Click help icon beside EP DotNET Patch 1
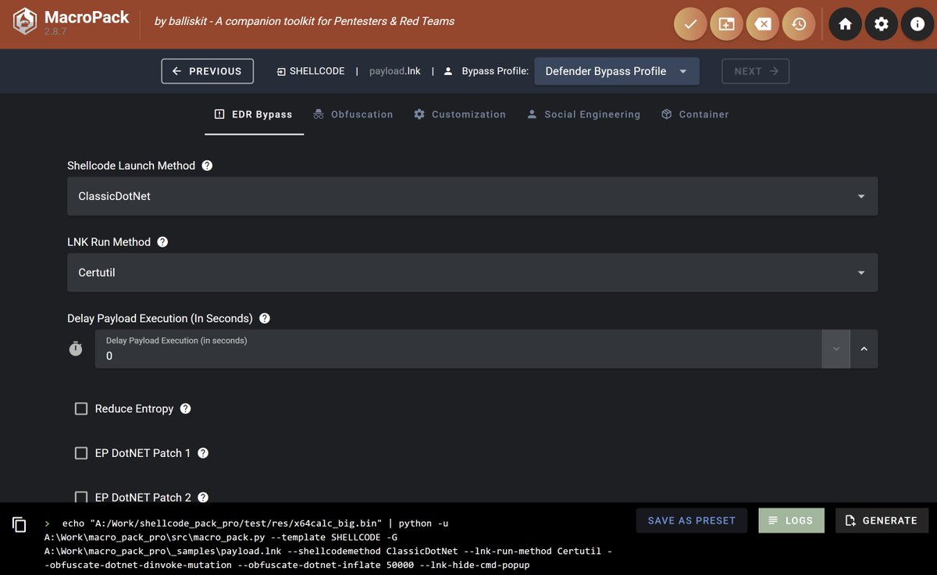Viewport: 937px width, 575px height. pos(203,453)
